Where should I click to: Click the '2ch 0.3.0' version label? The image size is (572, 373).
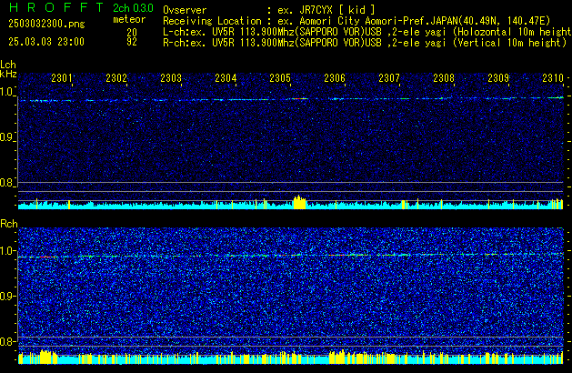click(133, 8)
